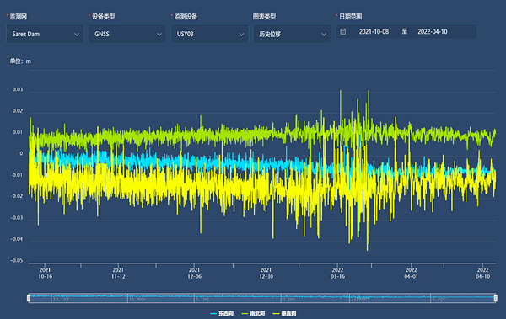The image size is (506, 319).
Task: Toggle the 垂直向 yellow legend series
Action: (285, 313)
